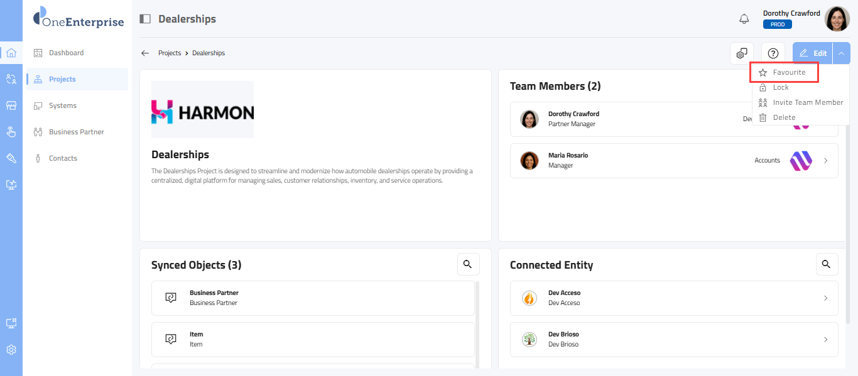
Task: Expand the Maria Rosario row chevron
Action: pos(825,161)
